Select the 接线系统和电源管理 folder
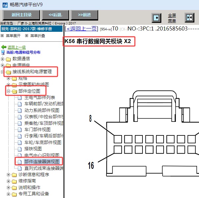 (x=32, y=72)
